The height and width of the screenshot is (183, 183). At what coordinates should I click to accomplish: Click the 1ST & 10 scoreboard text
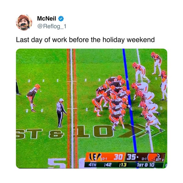(x=145, y=165)
